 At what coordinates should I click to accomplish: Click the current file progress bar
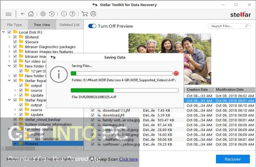(x=125, y=90)
